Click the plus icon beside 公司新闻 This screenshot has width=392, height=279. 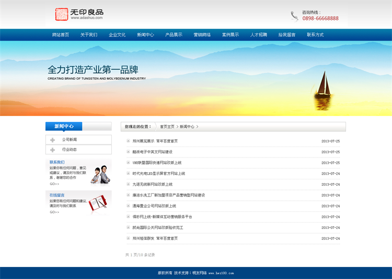[x=52, y=140]
